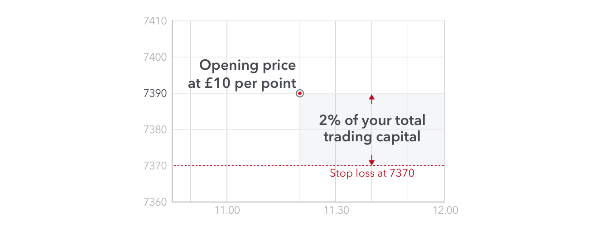
Task: Click the 'Opening price' annotation text
Action: coord(247,66)
